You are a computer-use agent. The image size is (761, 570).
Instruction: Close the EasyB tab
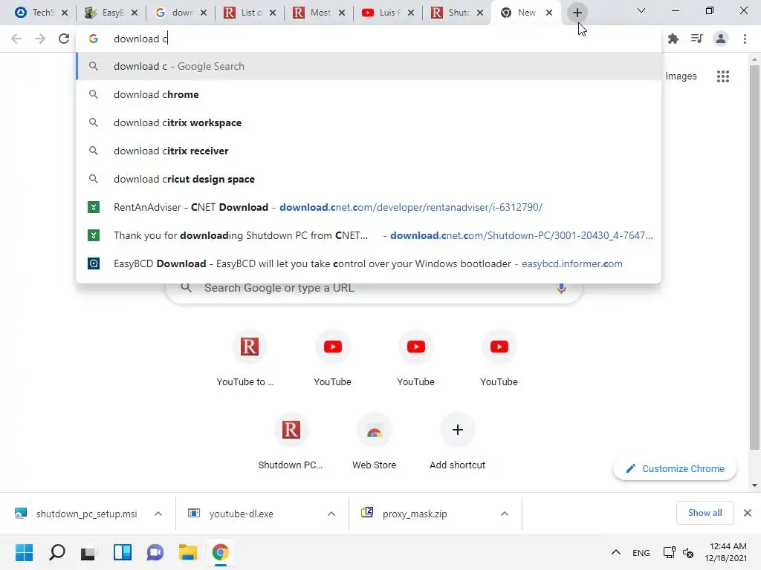[x=135, y=13]
